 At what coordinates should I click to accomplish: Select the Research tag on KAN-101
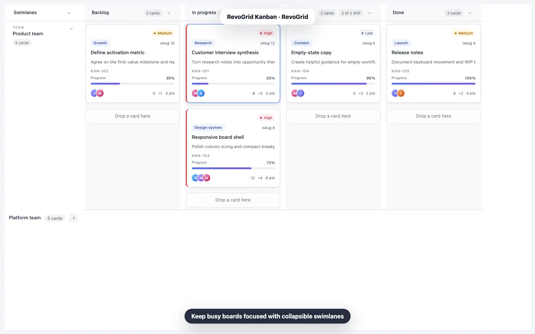coord(203,43)
